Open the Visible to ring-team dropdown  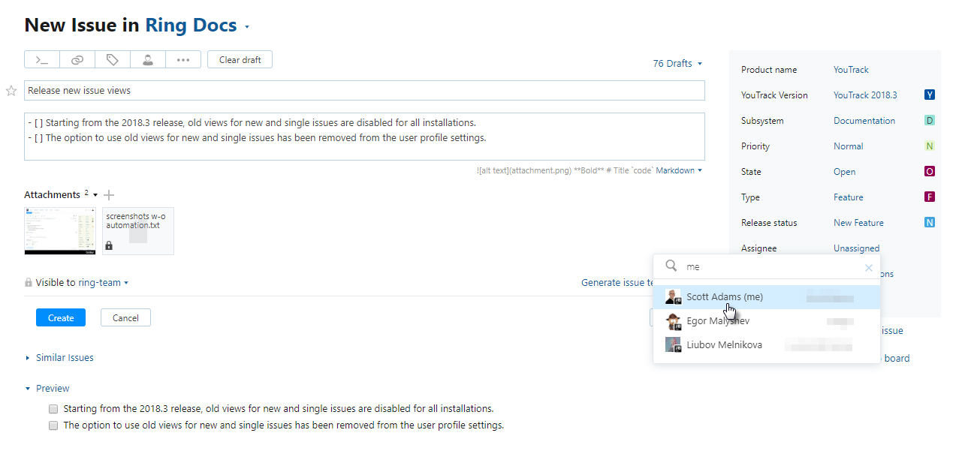coord(104,283)
